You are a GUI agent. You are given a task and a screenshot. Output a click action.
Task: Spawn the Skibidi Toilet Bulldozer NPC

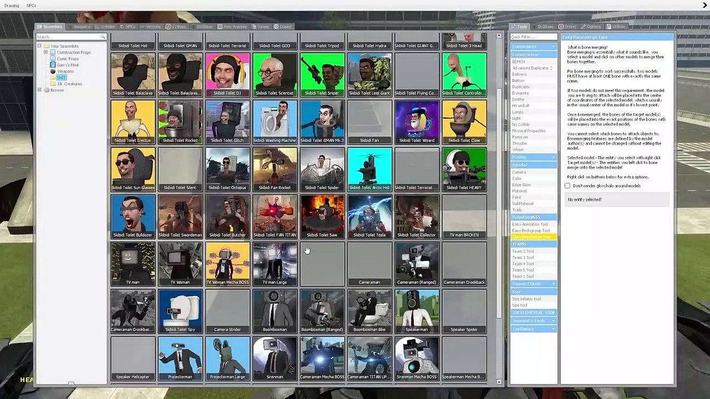coord(133,217)
